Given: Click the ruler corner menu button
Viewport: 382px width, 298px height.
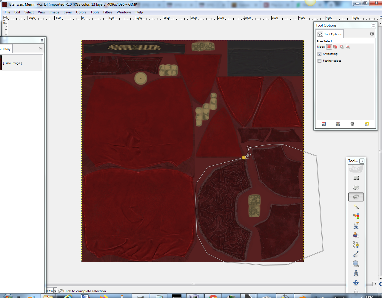Looking at the screenshot, I should 5,18.
